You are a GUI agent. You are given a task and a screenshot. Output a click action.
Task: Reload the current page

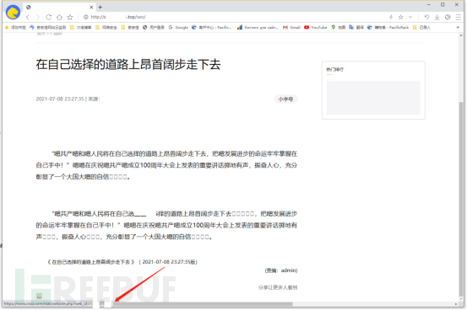click(48, 17)
